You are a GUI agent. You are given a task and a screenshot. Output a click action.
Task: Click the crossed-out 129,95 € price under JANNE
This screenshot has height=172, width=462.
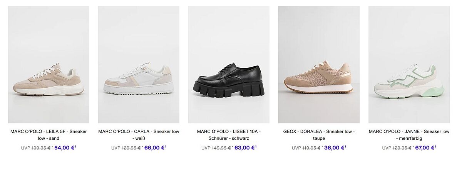(x=402, y=148)
